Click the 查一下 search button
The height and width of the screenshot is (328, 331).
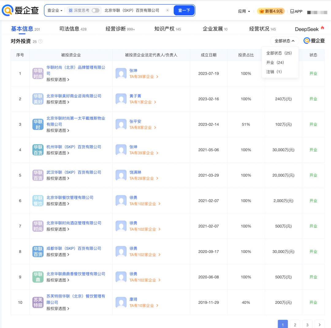coord(184,10)
